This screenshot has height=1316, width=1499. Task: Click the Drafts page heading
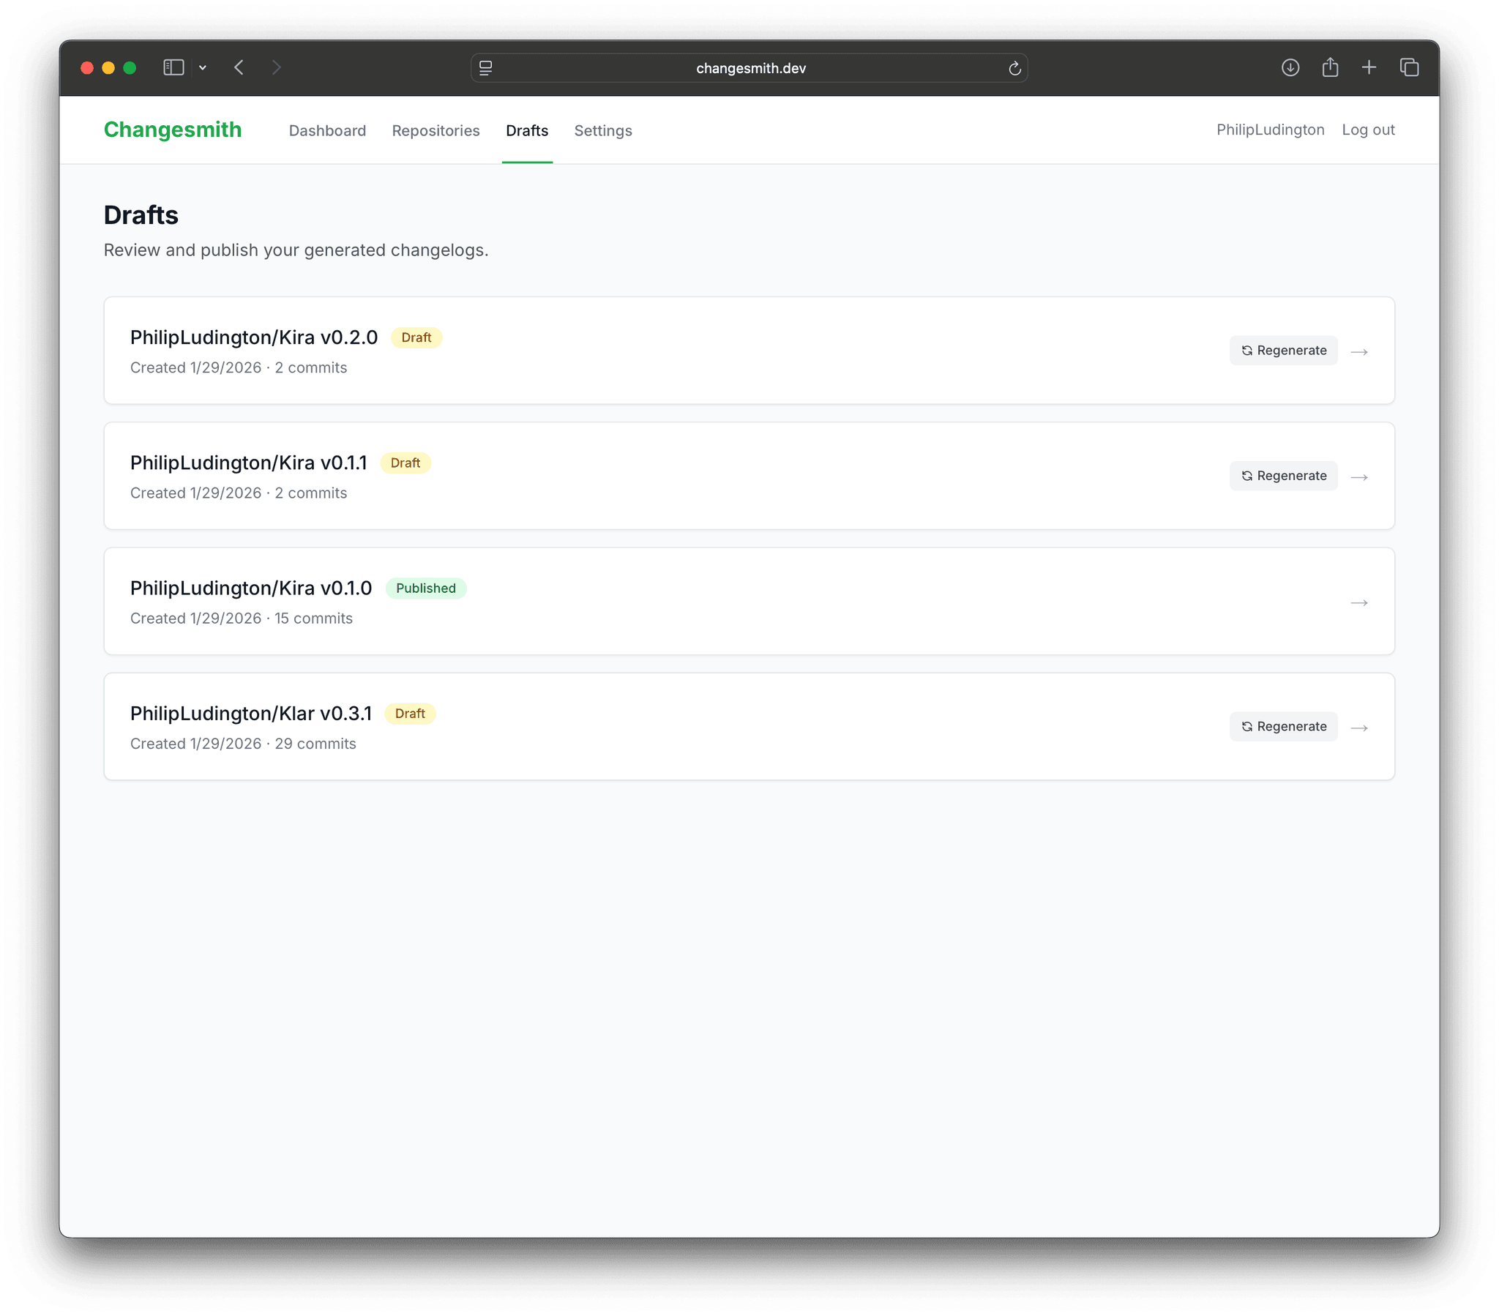click(141, 215)
